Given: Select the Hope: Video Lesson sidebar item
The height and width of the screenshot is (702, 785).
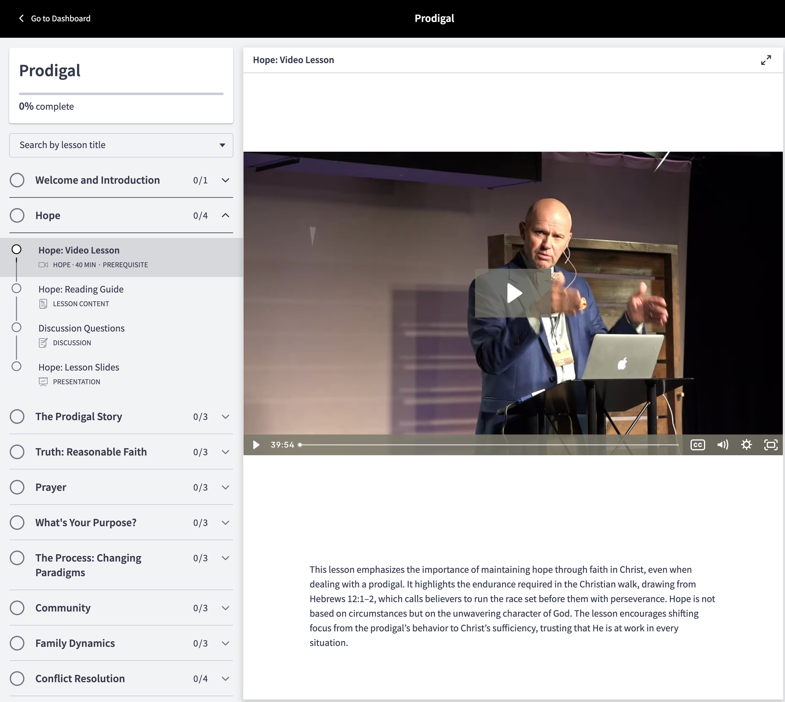Looking at the screenshot, I should pos(79,250).
